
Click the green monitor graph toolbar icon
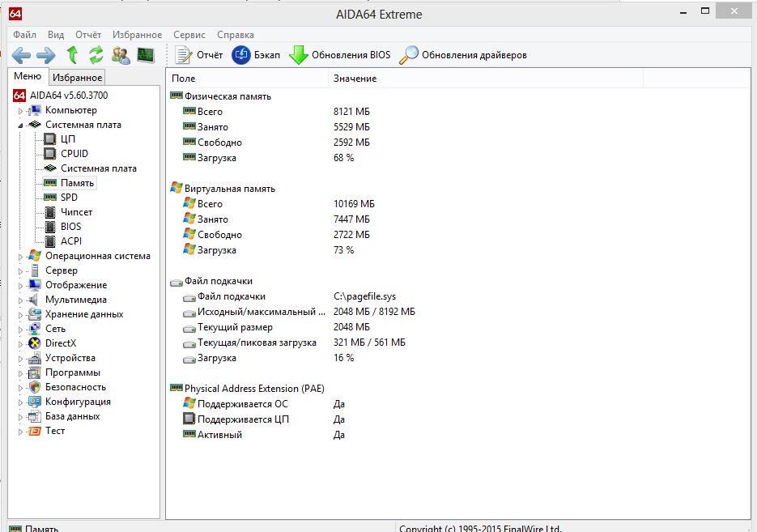click(145, 55)
